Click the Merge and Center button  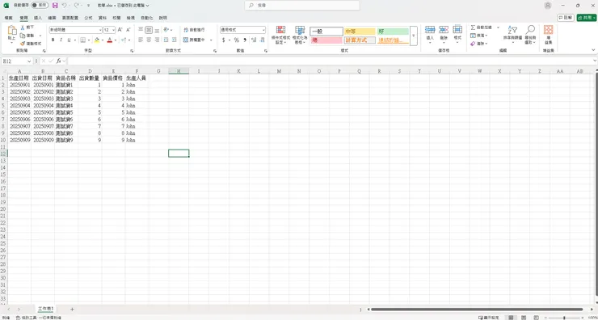(194, 40)
